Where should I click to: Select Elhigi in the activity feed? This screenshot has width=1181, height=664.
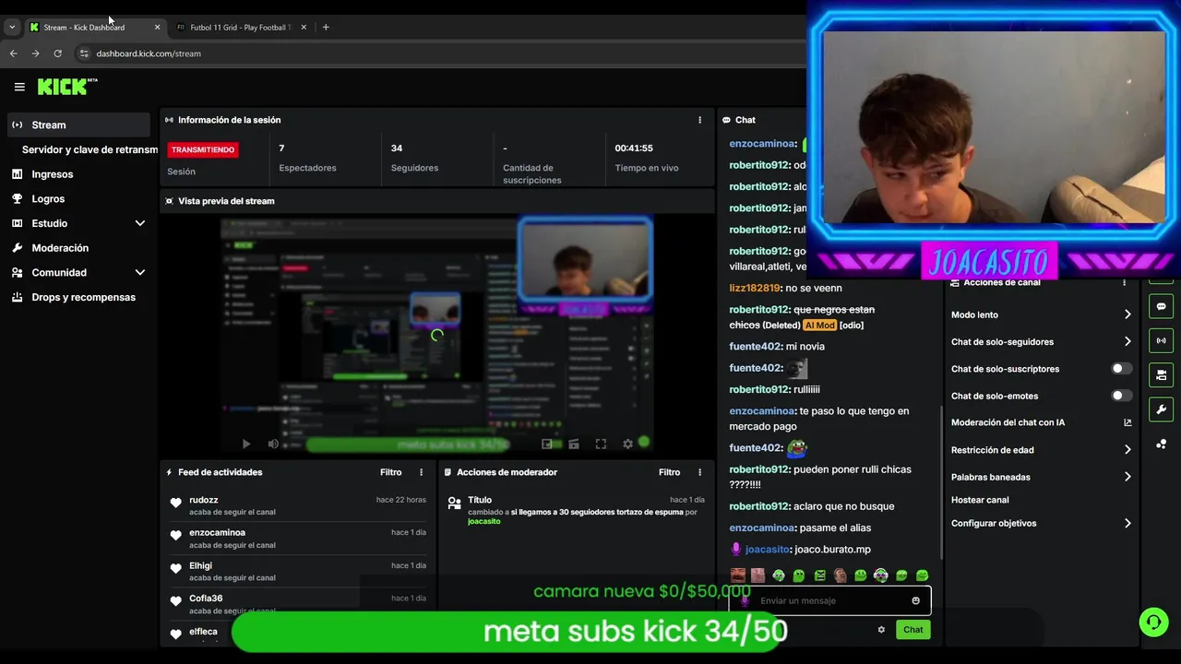(x=200, y=565)
